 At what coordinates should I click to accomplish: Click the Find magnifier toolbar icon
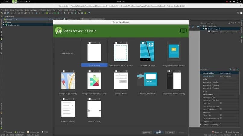pos(29,13)
